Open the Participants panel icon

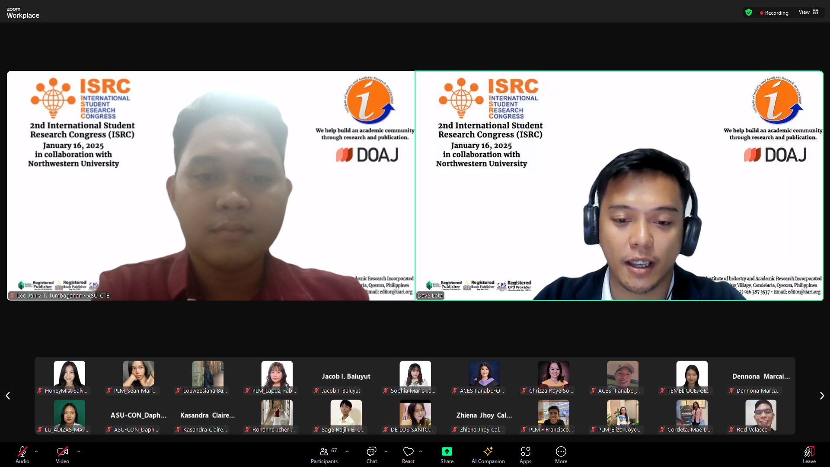click(324, 452)
